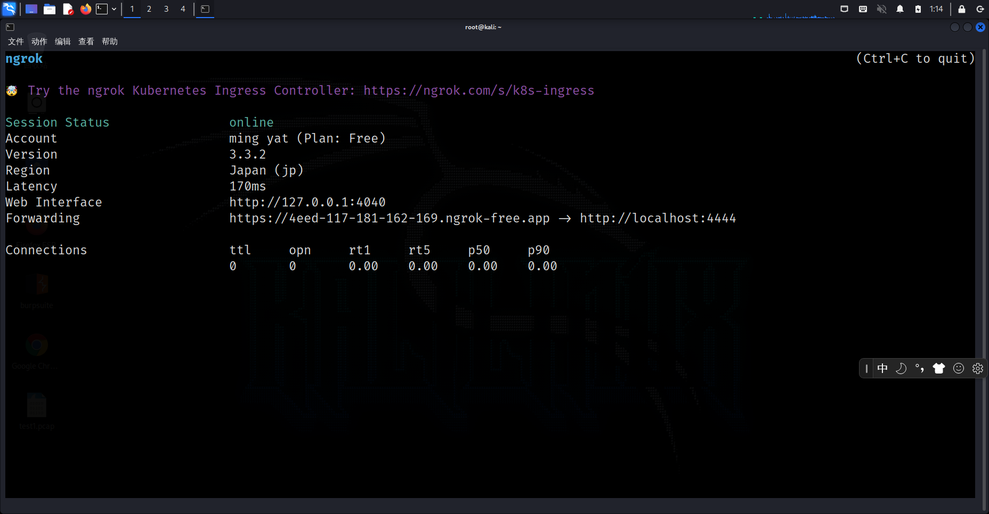This screenshot has width=989, height=514.
Task: Click the 'p90' connections column header
Action: 539,250
